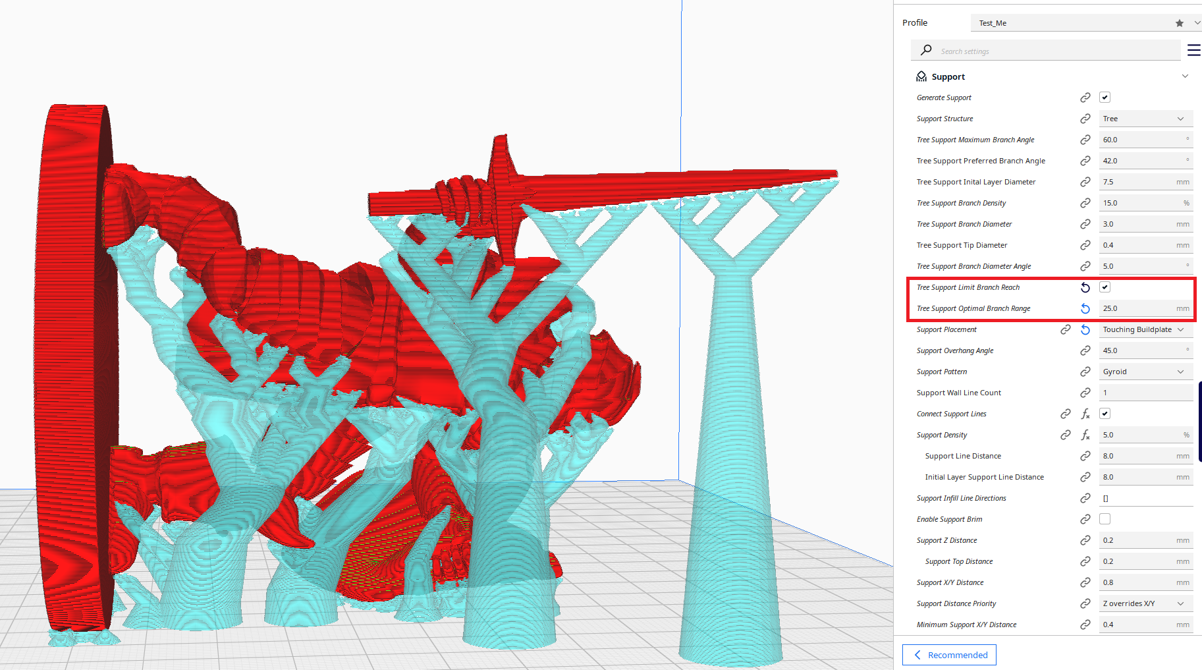The width and height of the screenshot is (1202, 670).
Task: Edit Support Wall Line Count field
Action: pos(1146,393)
